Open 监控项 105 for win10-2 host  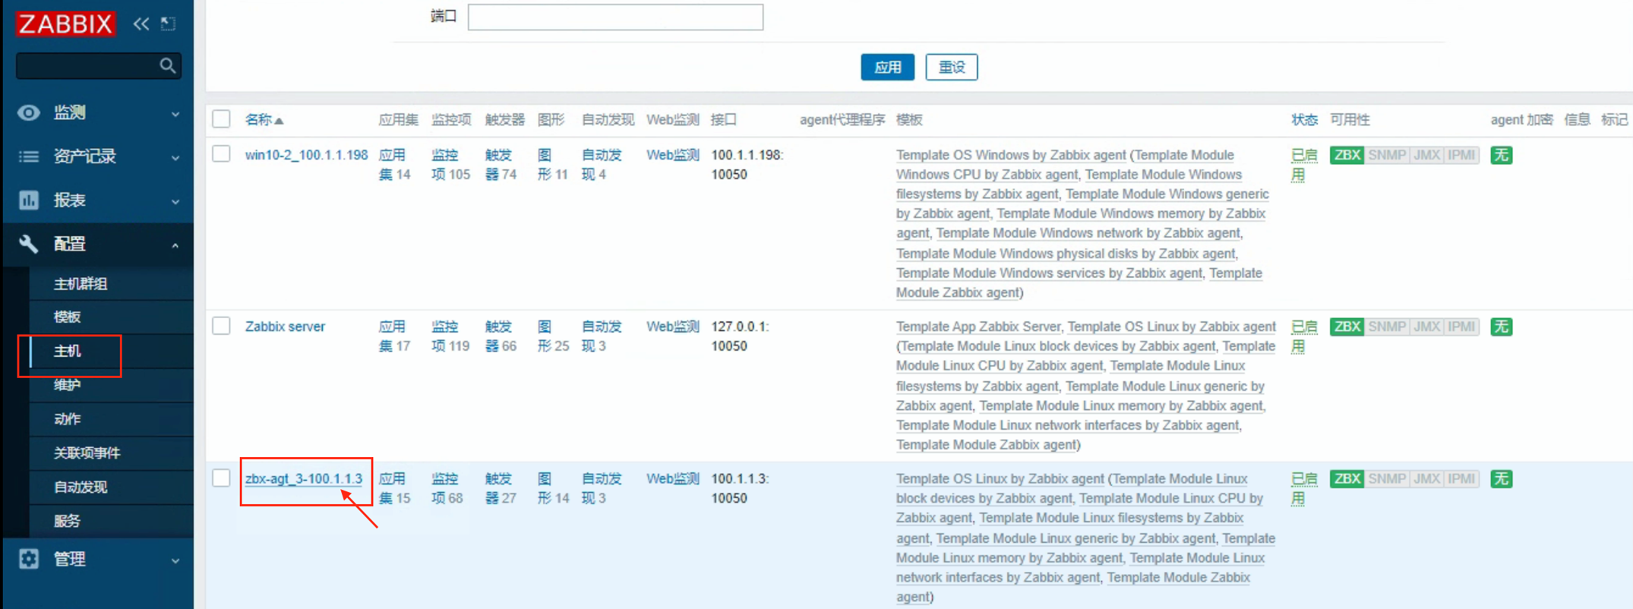[x=450, y=165]
